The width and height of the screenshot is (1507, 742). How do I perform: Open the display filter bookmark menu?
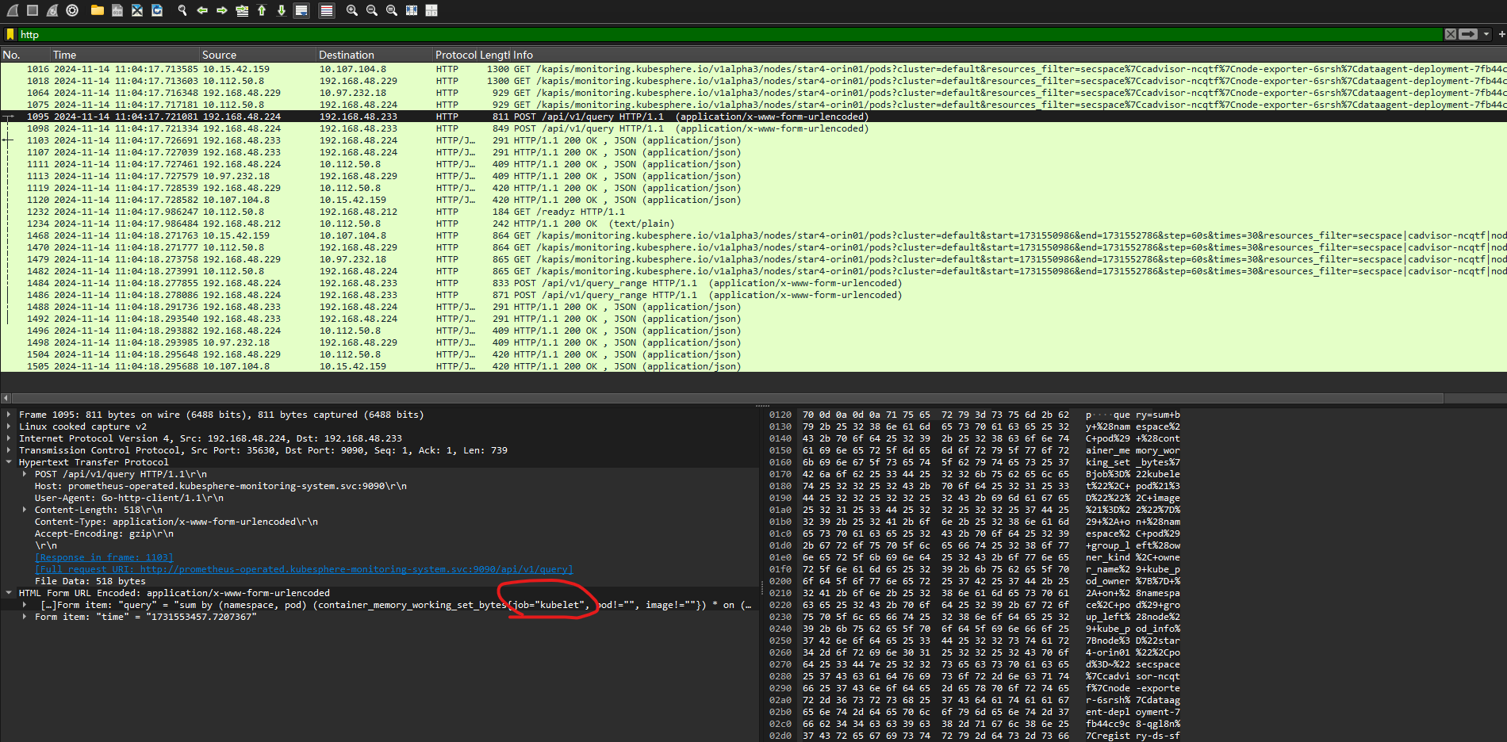pos(10,34)
